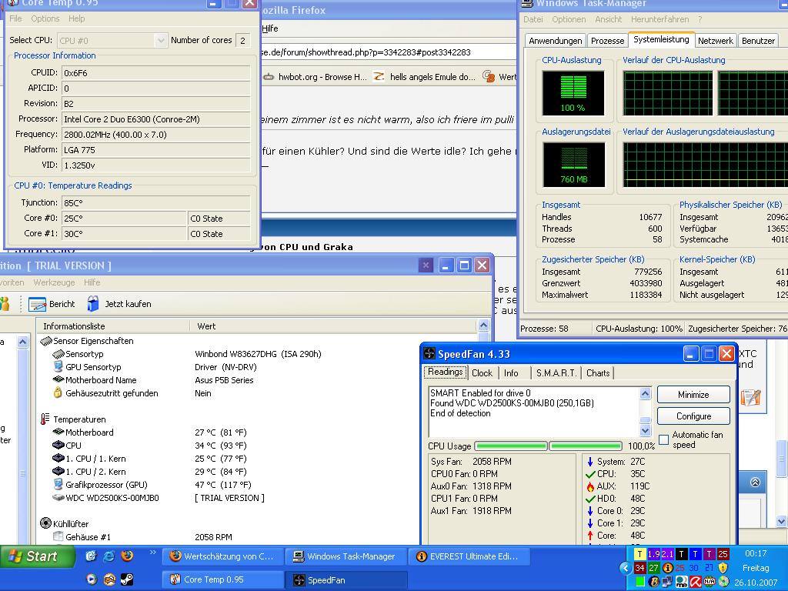Open the Info tab in SpeedFan
This screenshot has width=788, height=591.
511,373
